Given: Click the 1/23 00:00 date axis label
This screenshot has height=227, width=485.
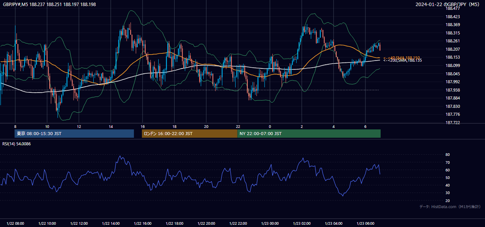Looking at the screenshot, I should [x=270, y=224].
